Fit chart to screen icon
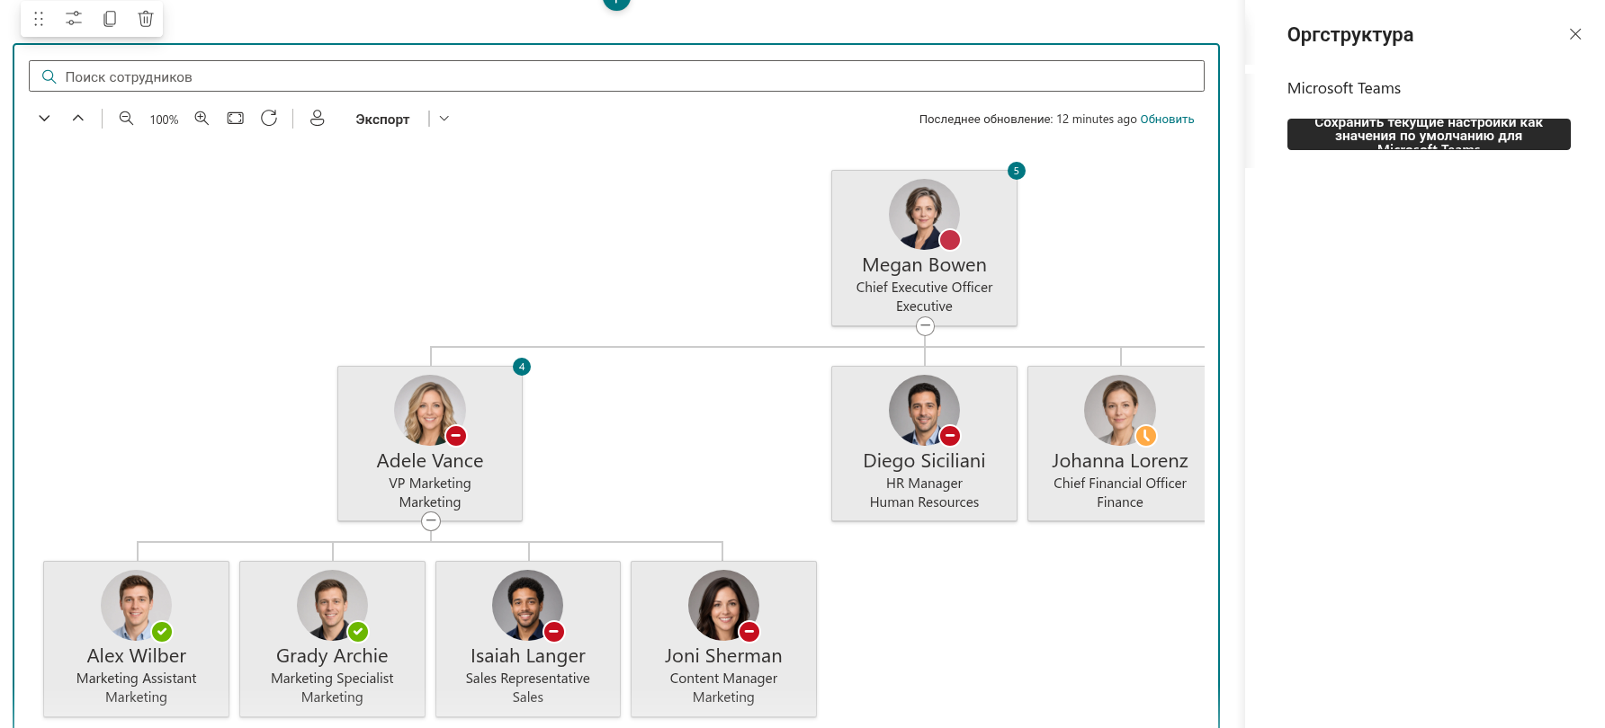 (x=236, y=119)
